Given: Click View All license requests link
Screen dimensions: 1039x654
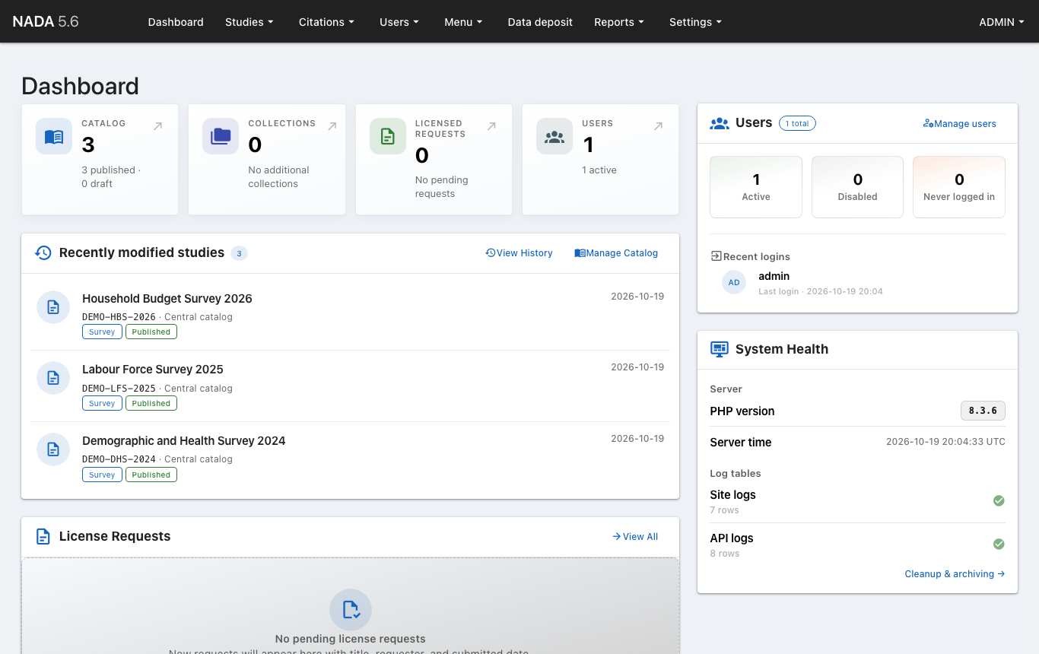Looking at the screenshot, I should pos(635,537).
